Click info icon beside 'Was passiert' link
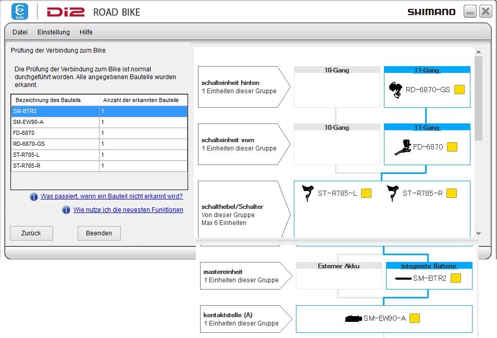Image resolution: width=497 pixels, height=338 pixels. [x=34, y=197]
